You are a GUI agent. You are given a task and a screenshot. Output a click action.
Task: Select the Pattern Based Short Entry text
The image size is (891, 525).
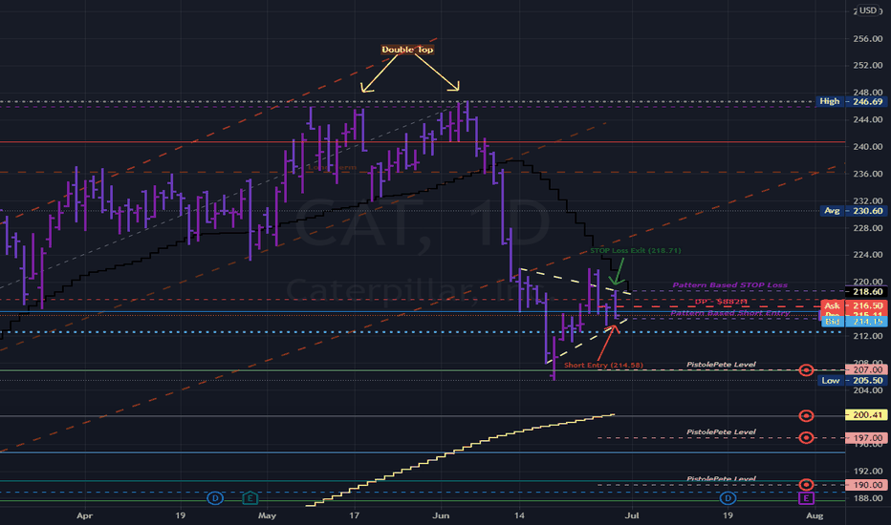point(729,313)
